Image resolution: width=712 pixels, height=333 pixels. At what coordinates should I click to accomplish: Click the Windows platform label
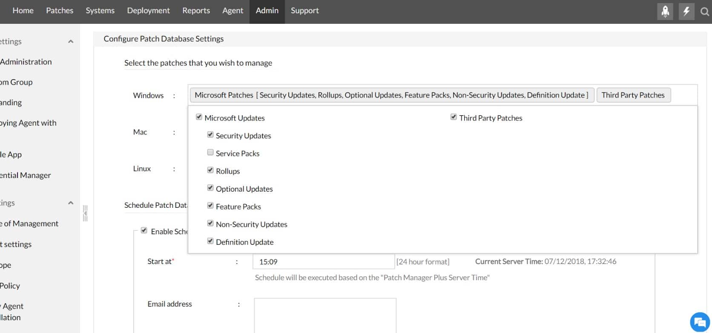148,95
